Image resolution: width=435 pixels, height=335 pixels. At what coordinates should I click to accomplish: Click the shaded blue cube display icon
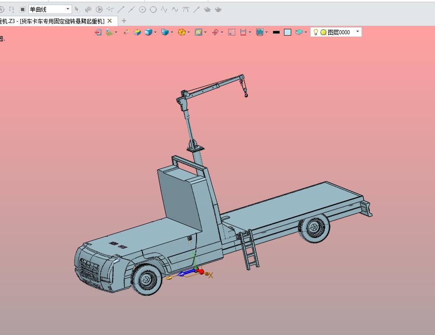coord(148,32)
